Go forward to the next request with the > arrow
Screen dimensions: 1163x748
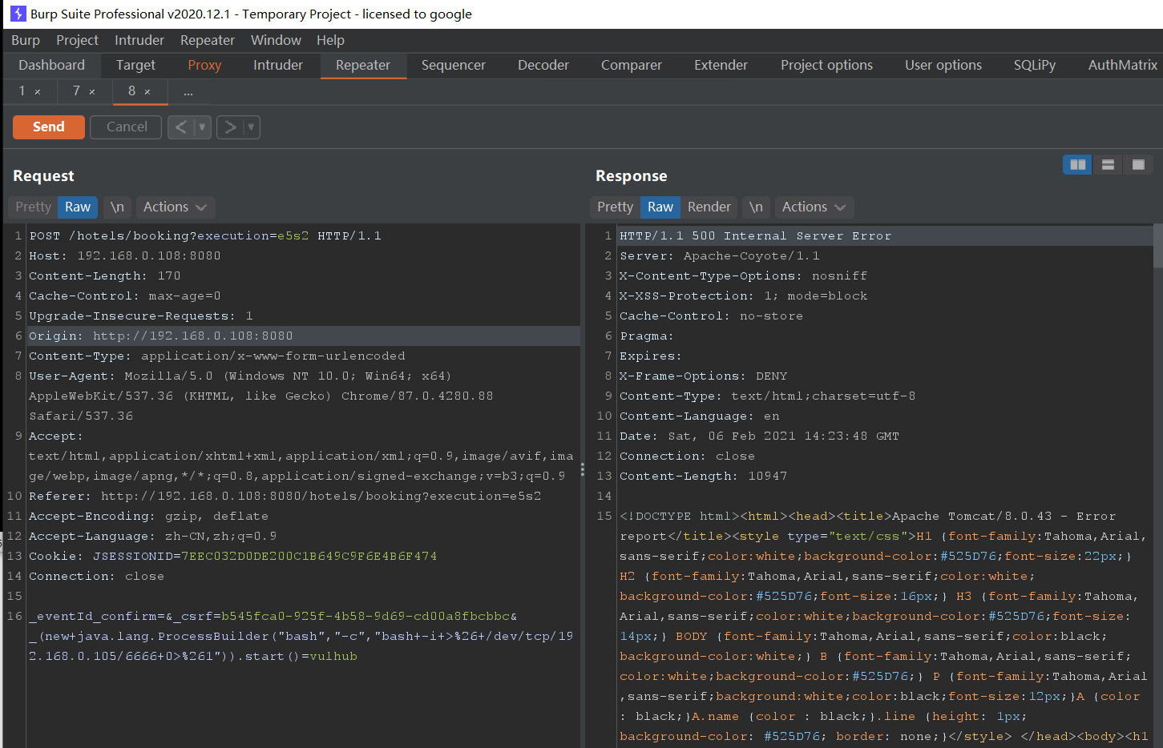point(230,127)
